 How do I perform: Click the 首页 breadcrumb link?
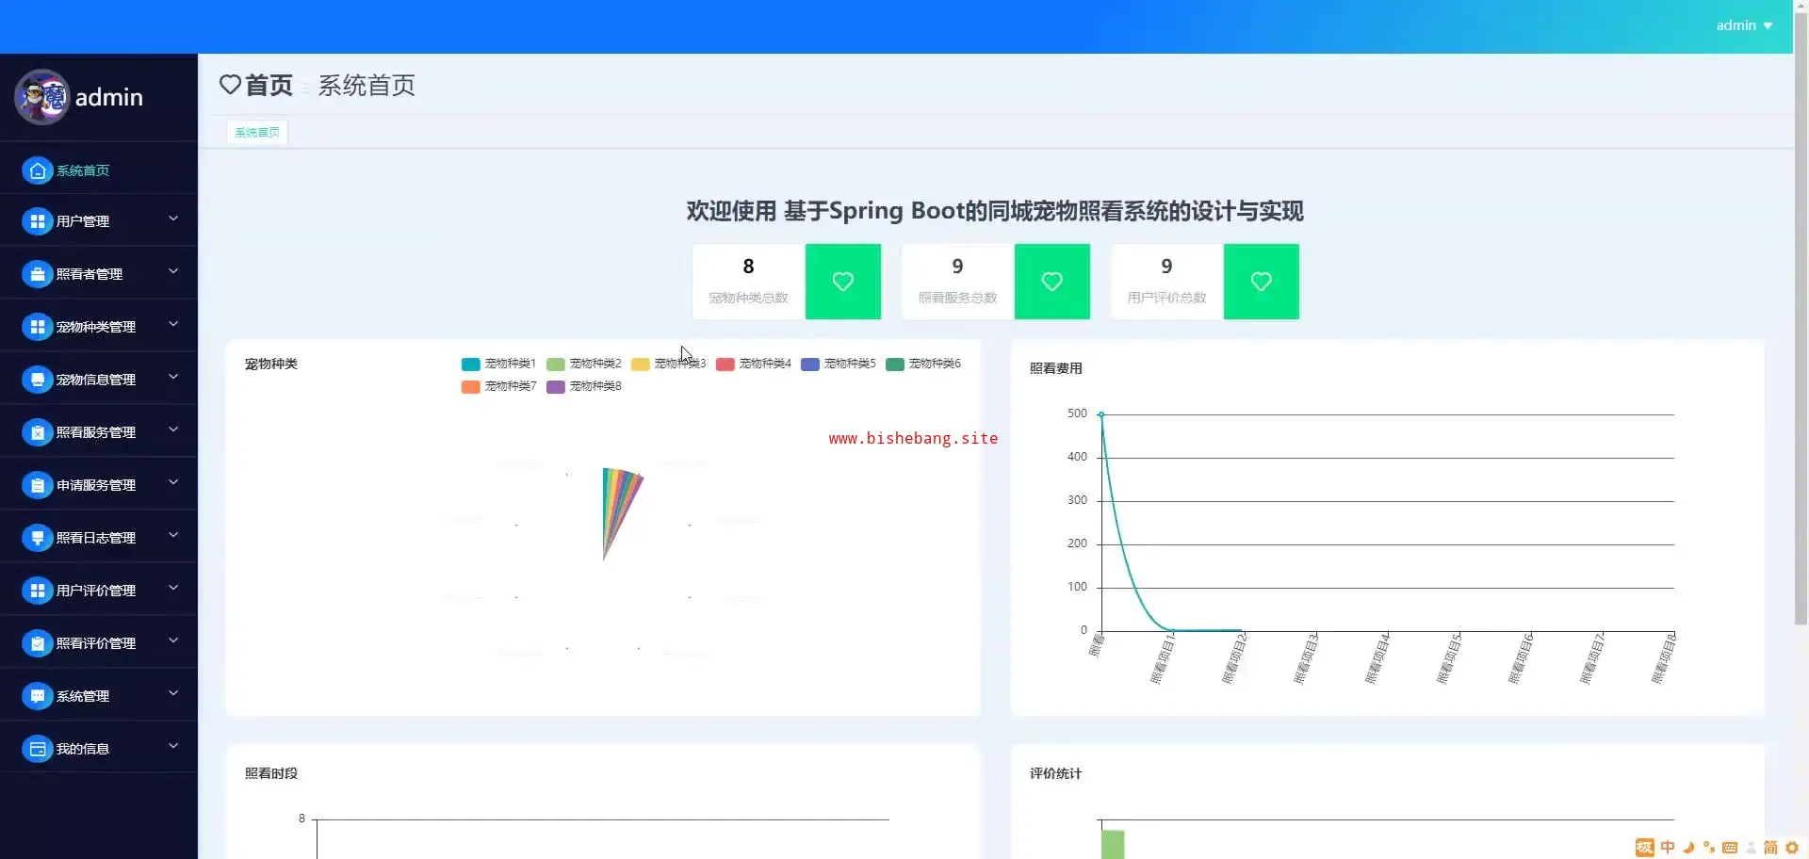pos(269,86)
